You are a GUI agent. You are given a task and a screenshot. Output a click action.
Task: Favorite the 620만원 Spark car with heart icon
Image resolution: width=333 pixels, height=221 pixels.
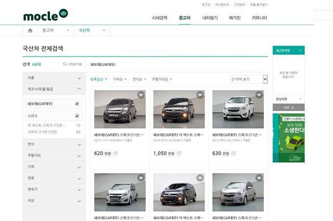[x=141, y=95]
